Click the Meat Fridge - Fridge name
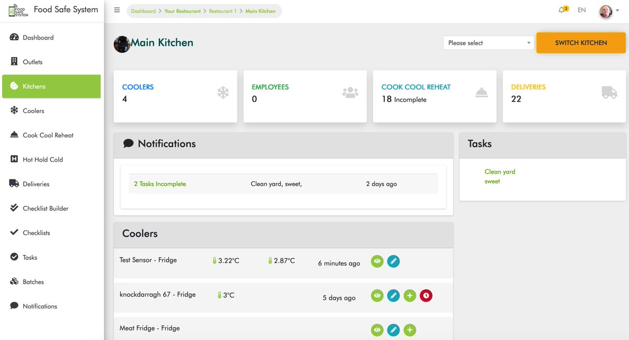629x340 pixels. click(149, 328)
